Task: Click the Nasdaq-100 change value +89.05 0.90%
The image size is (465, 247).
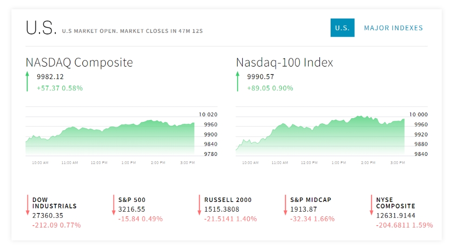Action: pos(270,88)
